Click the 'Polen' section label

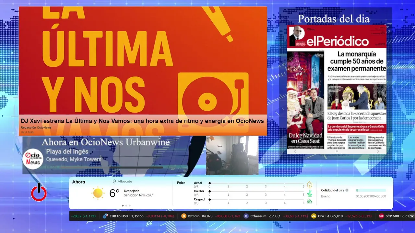pyautogui.click(x=181, y=183)
